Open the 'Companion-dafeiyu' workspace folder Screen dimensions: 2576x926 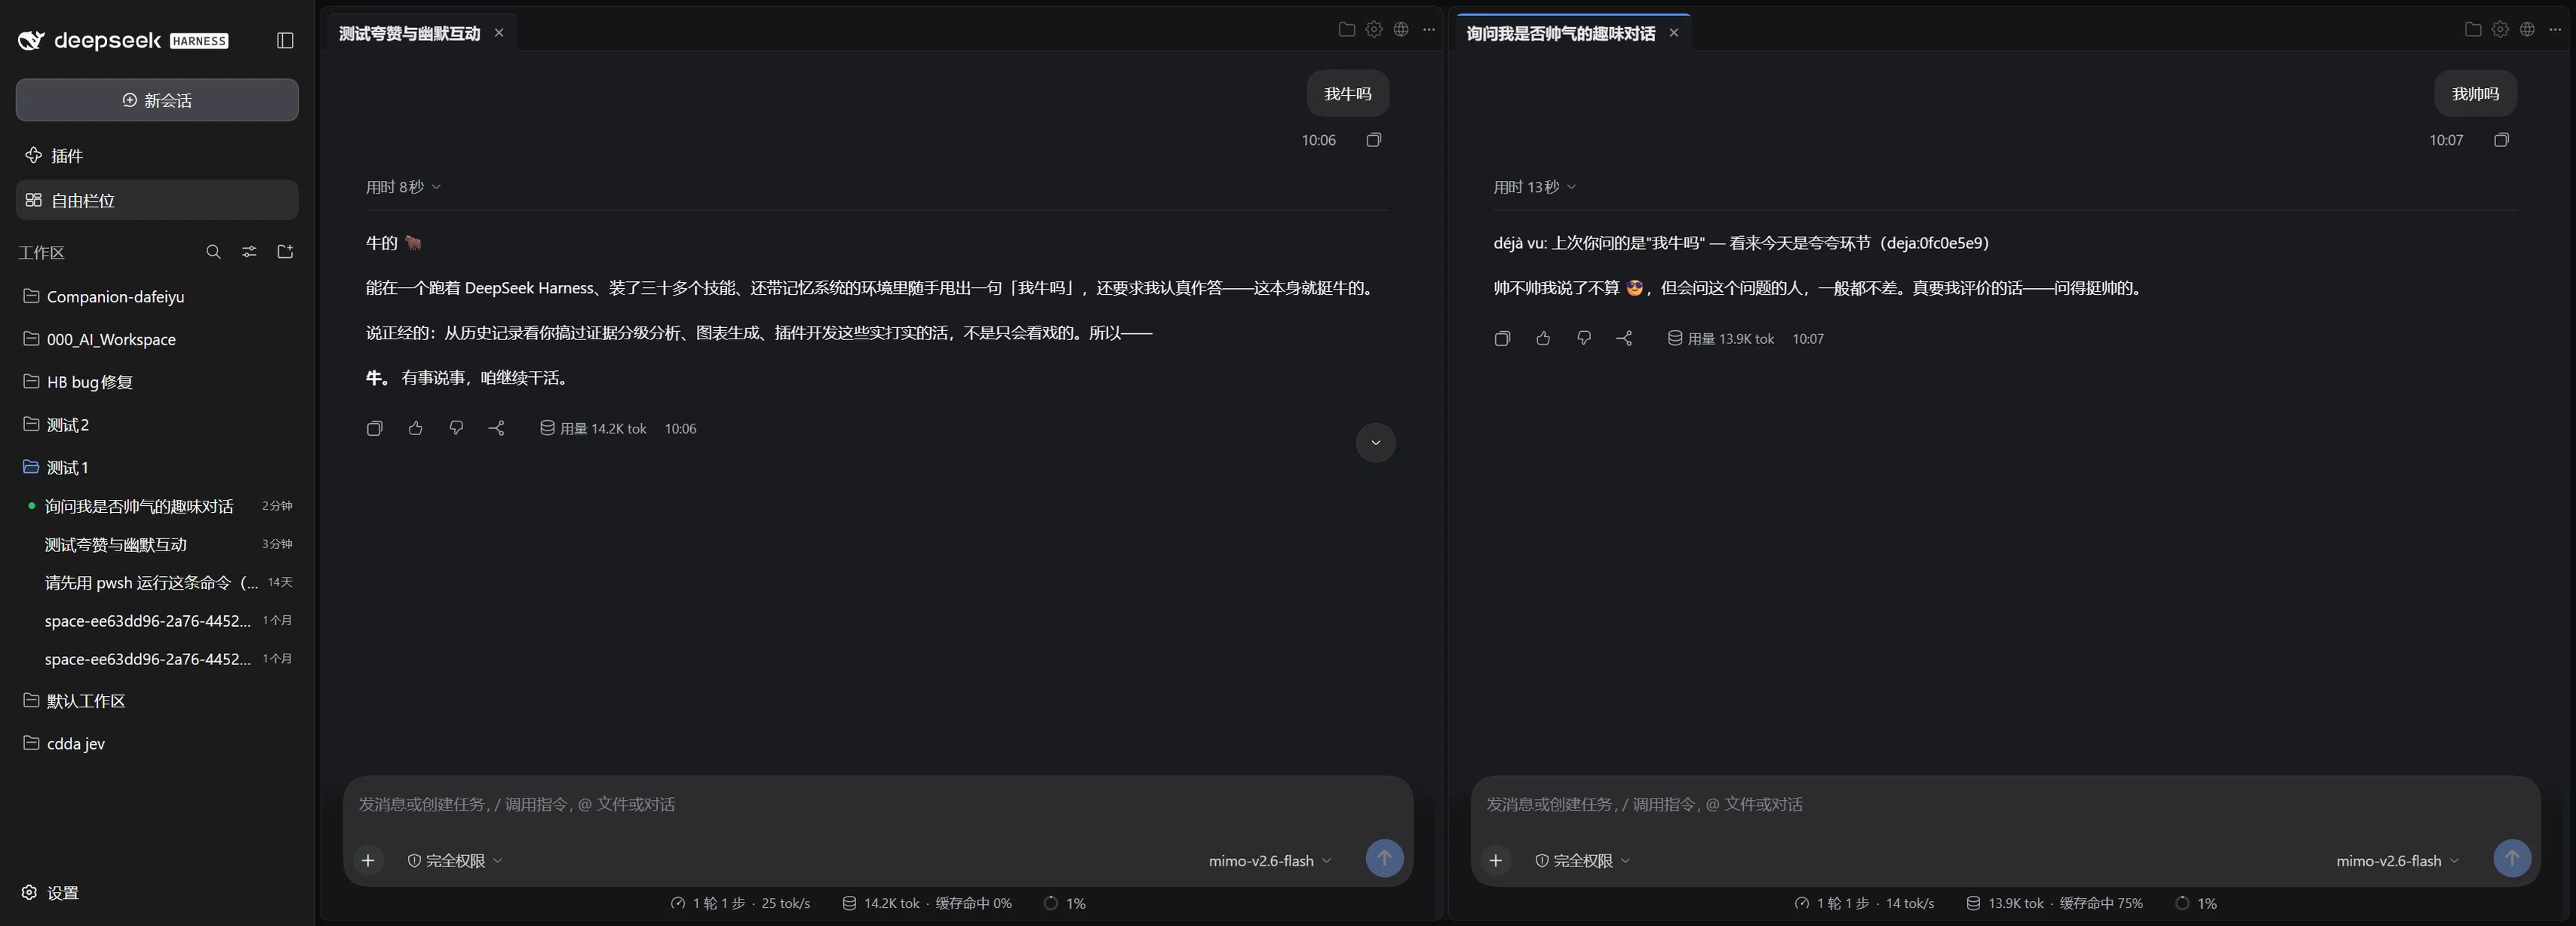coord(157,296)
